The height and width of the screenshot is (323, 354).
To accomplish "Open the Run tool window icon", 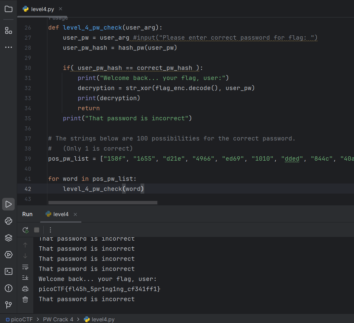I will pyautogui.click(x=8, y=204).
